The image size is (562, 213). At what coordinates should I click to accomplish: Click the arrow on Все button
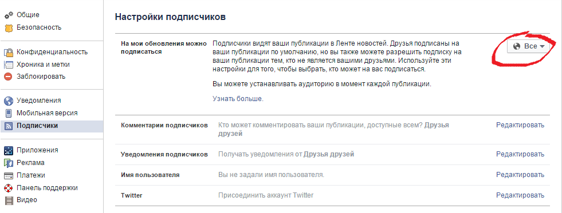(542, 47)
